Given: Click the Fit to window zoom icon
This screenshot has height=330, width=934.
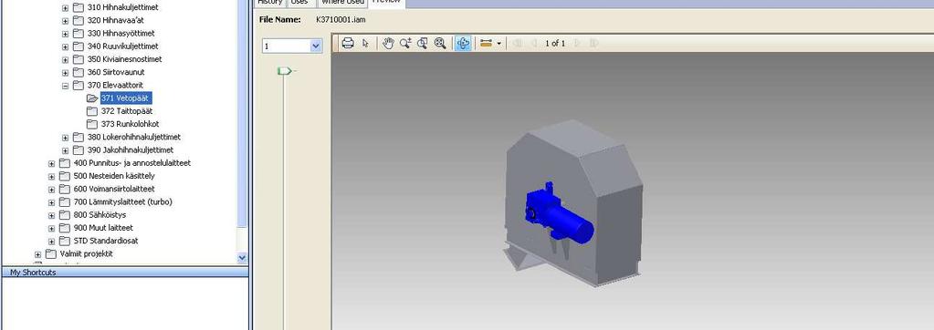Looking at the screenshot, I should click(x=440, y=43).
